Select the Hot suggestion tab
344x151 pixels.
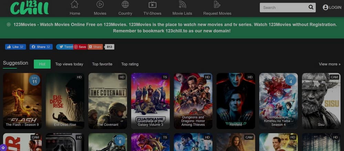(42, 64)
